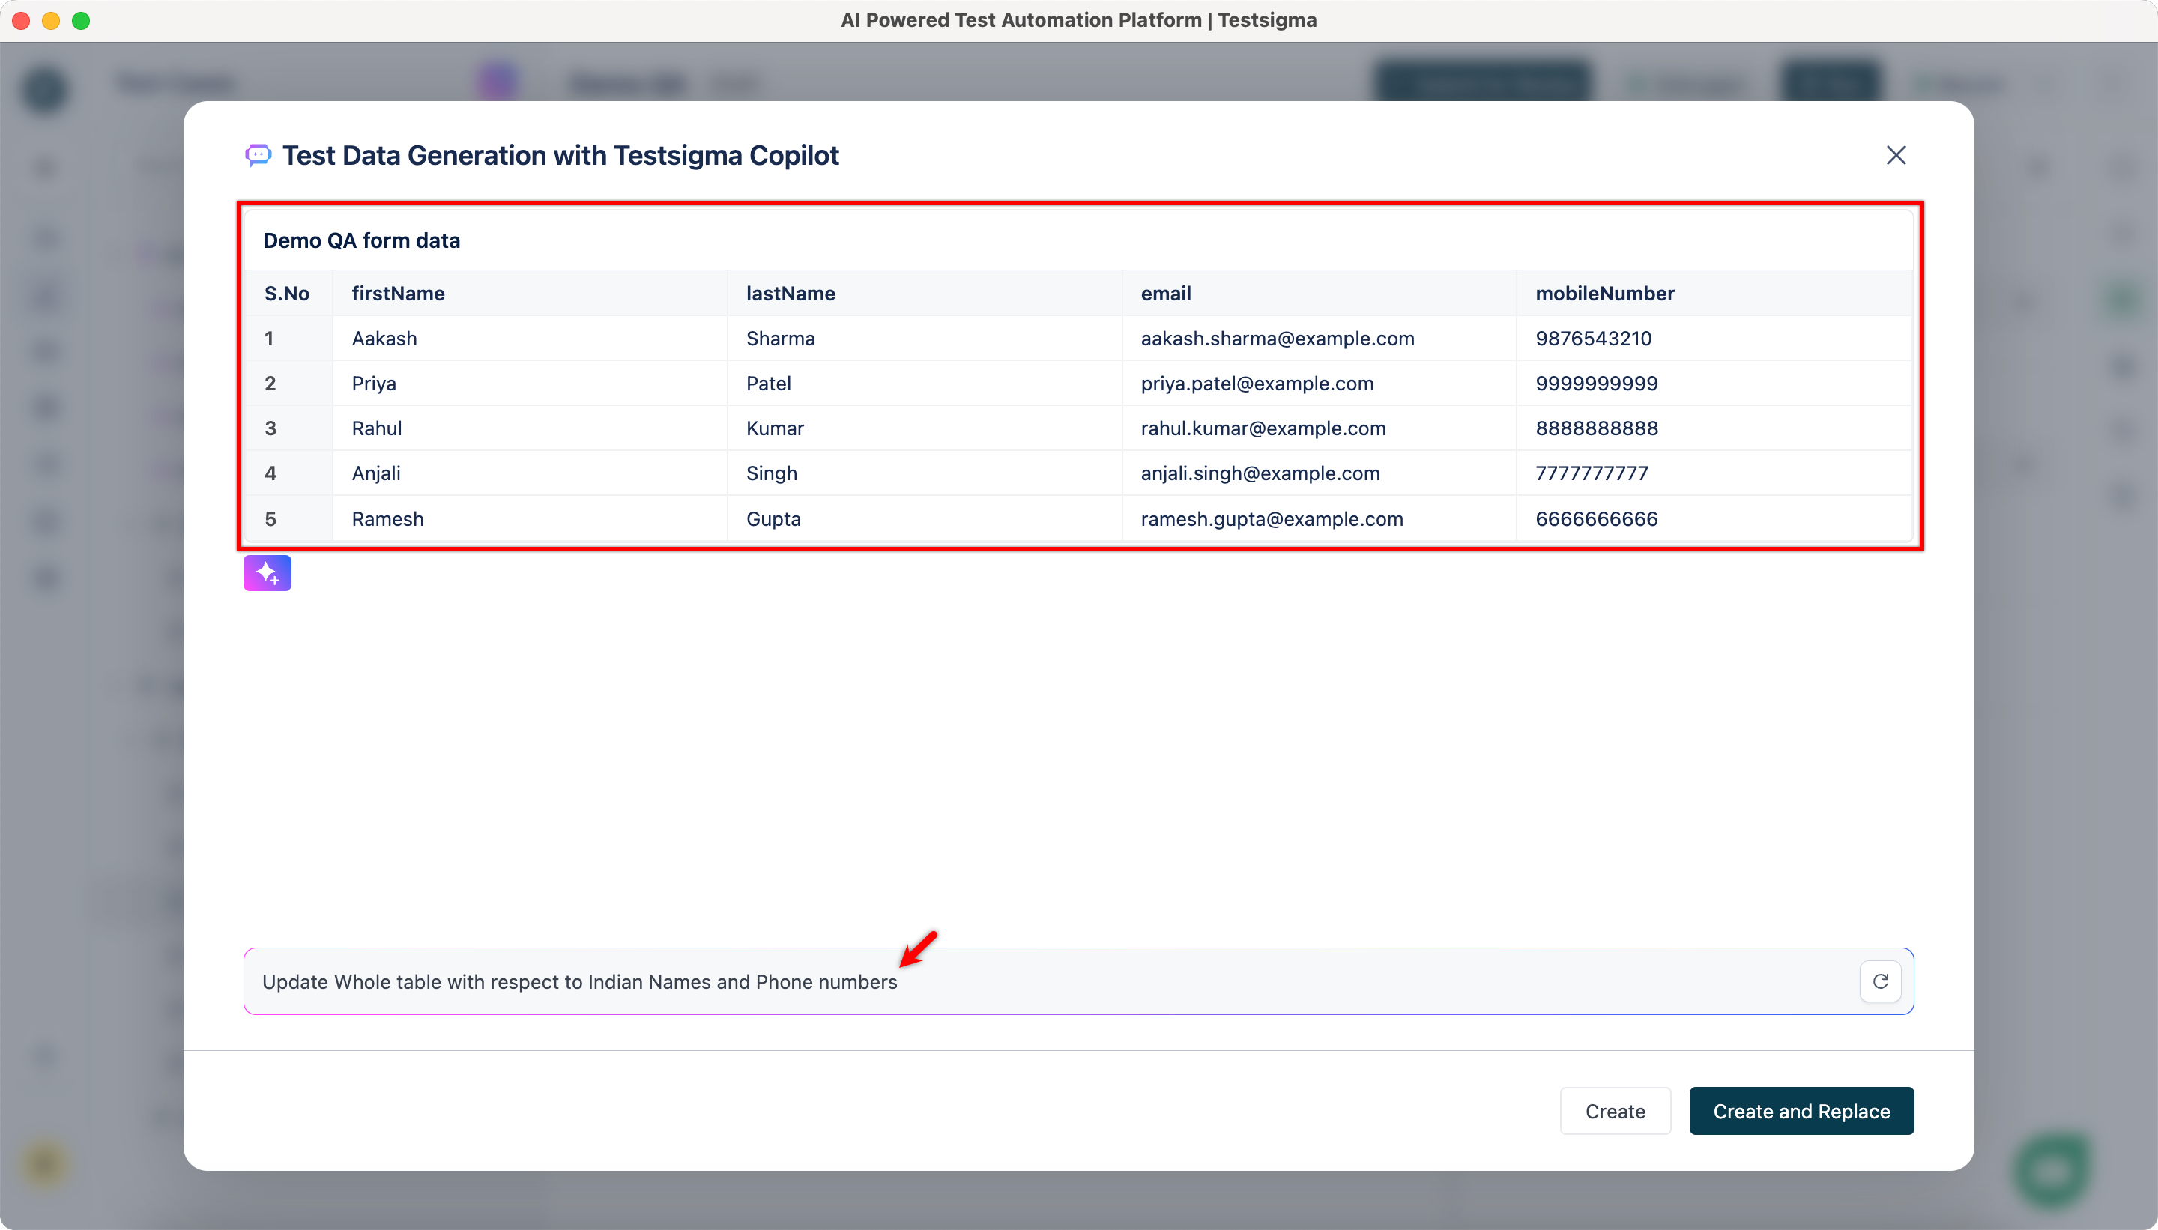Click the macOS green full-screen window button
Screen dimensions: 2158x1230
click(x=81, y=20)
